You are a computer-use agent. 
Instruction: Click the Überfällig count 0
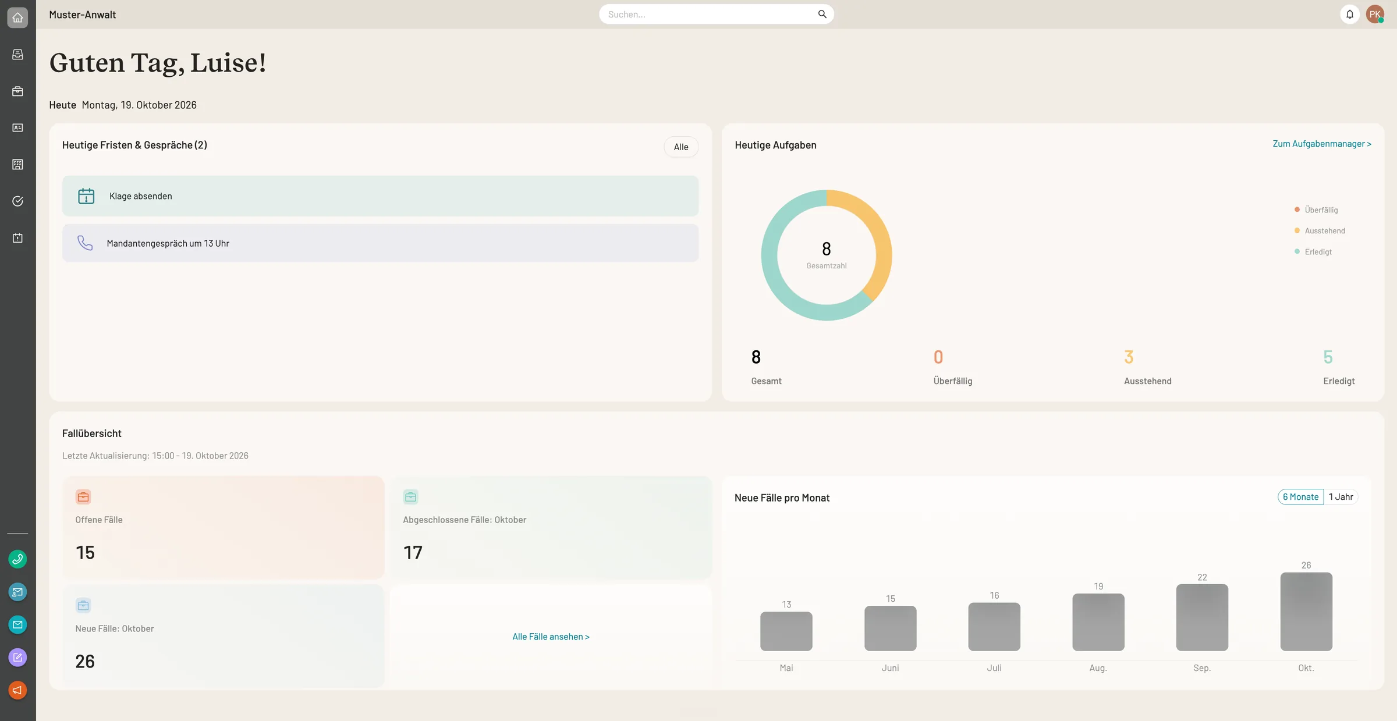tap(938, 357)
